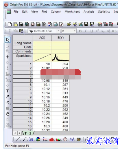Click the Line plot icon
The image size is (122, 150).
click(x=18, y=139)
